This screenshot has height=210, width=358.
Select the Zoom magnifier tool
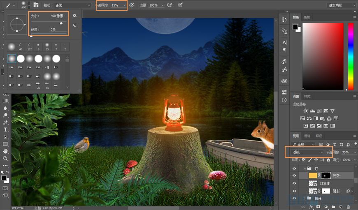point(5,158)
